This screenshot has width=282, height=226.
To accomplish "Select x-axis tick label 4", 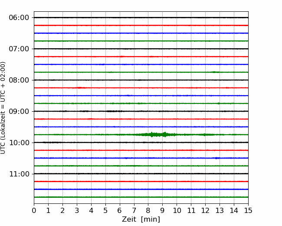I will coord(91,210).
